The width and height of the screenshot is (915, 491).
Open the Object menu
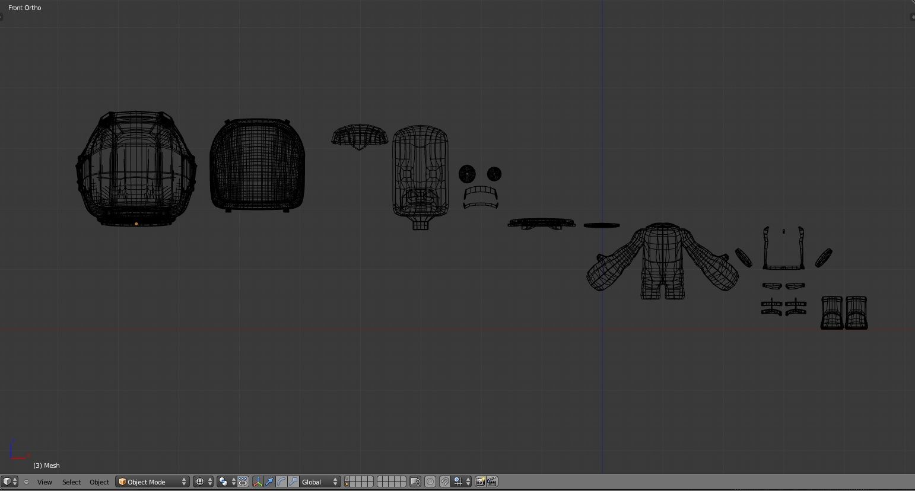click(99, 482)
